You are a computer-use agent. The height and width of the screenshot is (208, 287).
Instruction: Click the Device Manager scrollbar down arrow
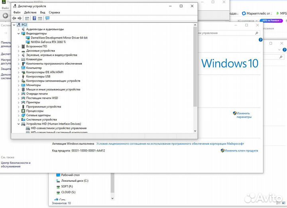(x=195, y=131)
